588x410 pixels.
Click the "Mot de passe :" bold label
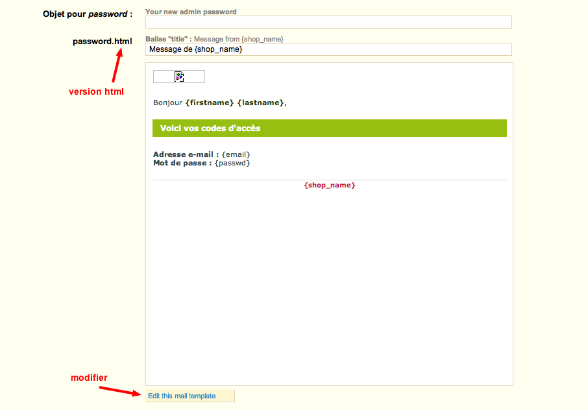(x=182, y=163)
